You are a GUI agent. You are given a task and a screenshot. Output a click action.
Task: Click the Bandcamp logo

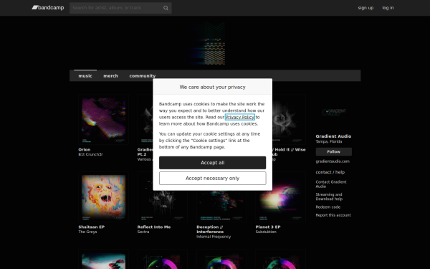coord(48,8)
